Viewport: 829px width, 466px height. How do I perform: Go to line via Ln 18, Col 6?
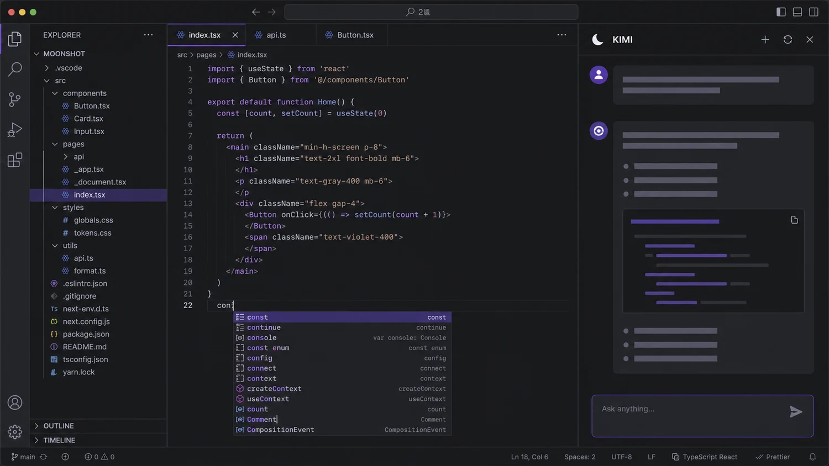529,457
